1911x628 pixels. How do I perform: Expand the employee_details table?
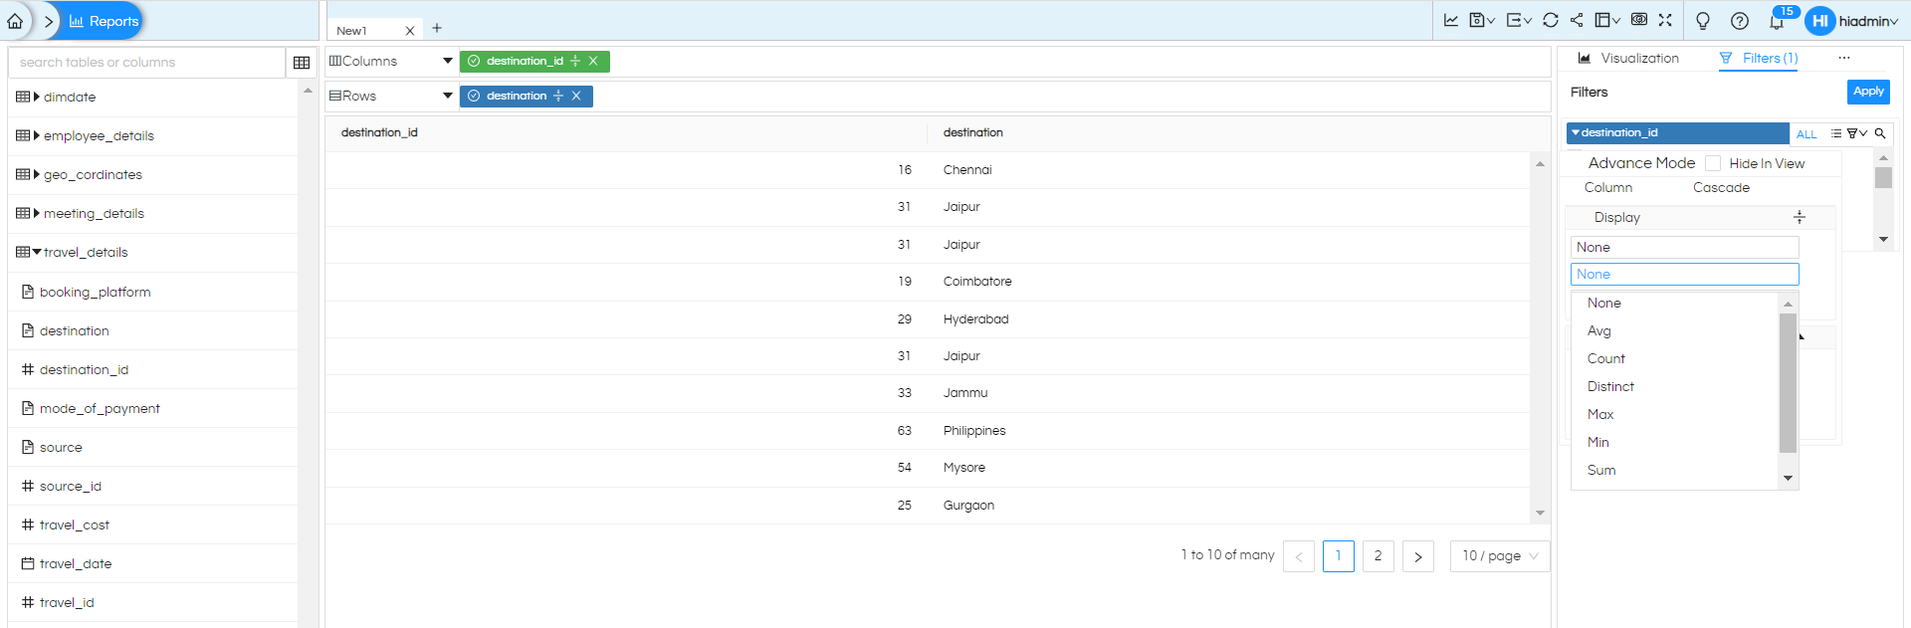click(37, 135)
